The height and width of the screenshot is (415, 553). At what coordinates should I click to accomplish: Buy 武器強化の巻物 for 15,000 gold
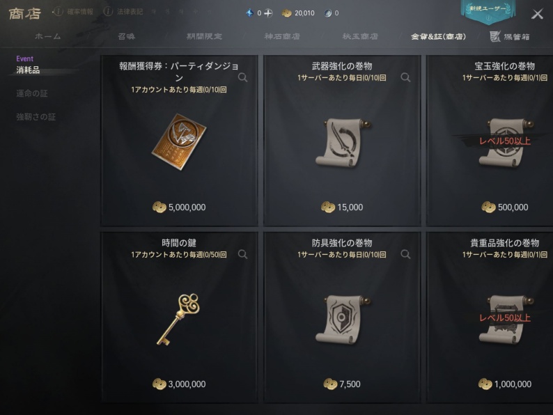click(342, 207)
